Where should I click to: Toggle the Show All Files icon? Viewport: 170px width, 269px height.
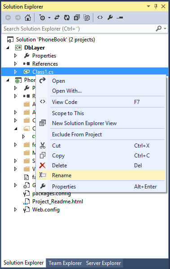pyautogui.click(x=87, y=18)
